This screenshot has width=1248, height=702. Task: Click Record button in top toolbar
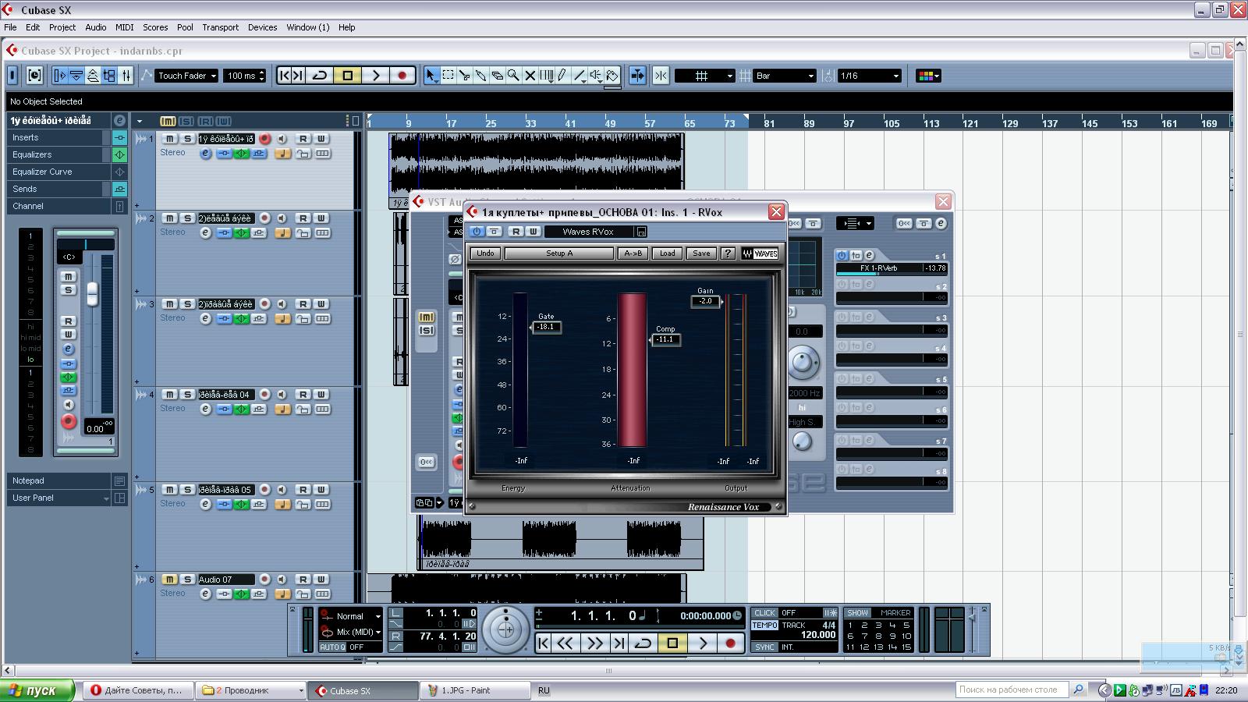(402, 76)
